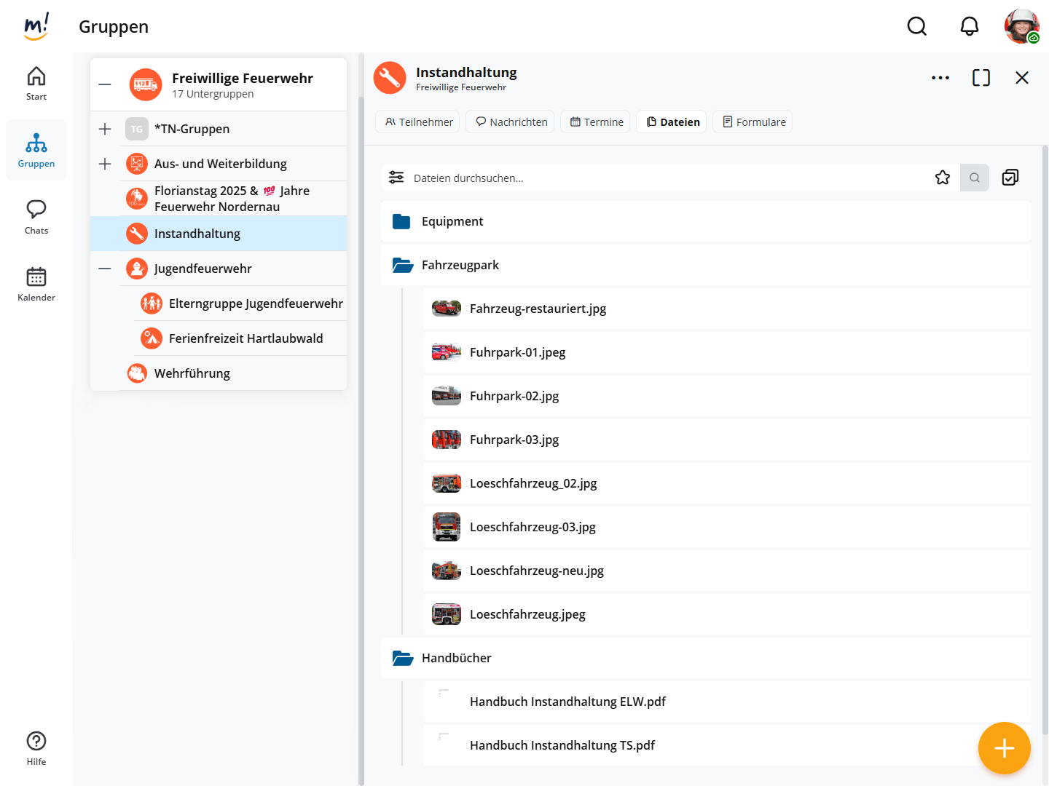Toggle the favorites star filter
The image size is (1049, 786).
(942, 178)
